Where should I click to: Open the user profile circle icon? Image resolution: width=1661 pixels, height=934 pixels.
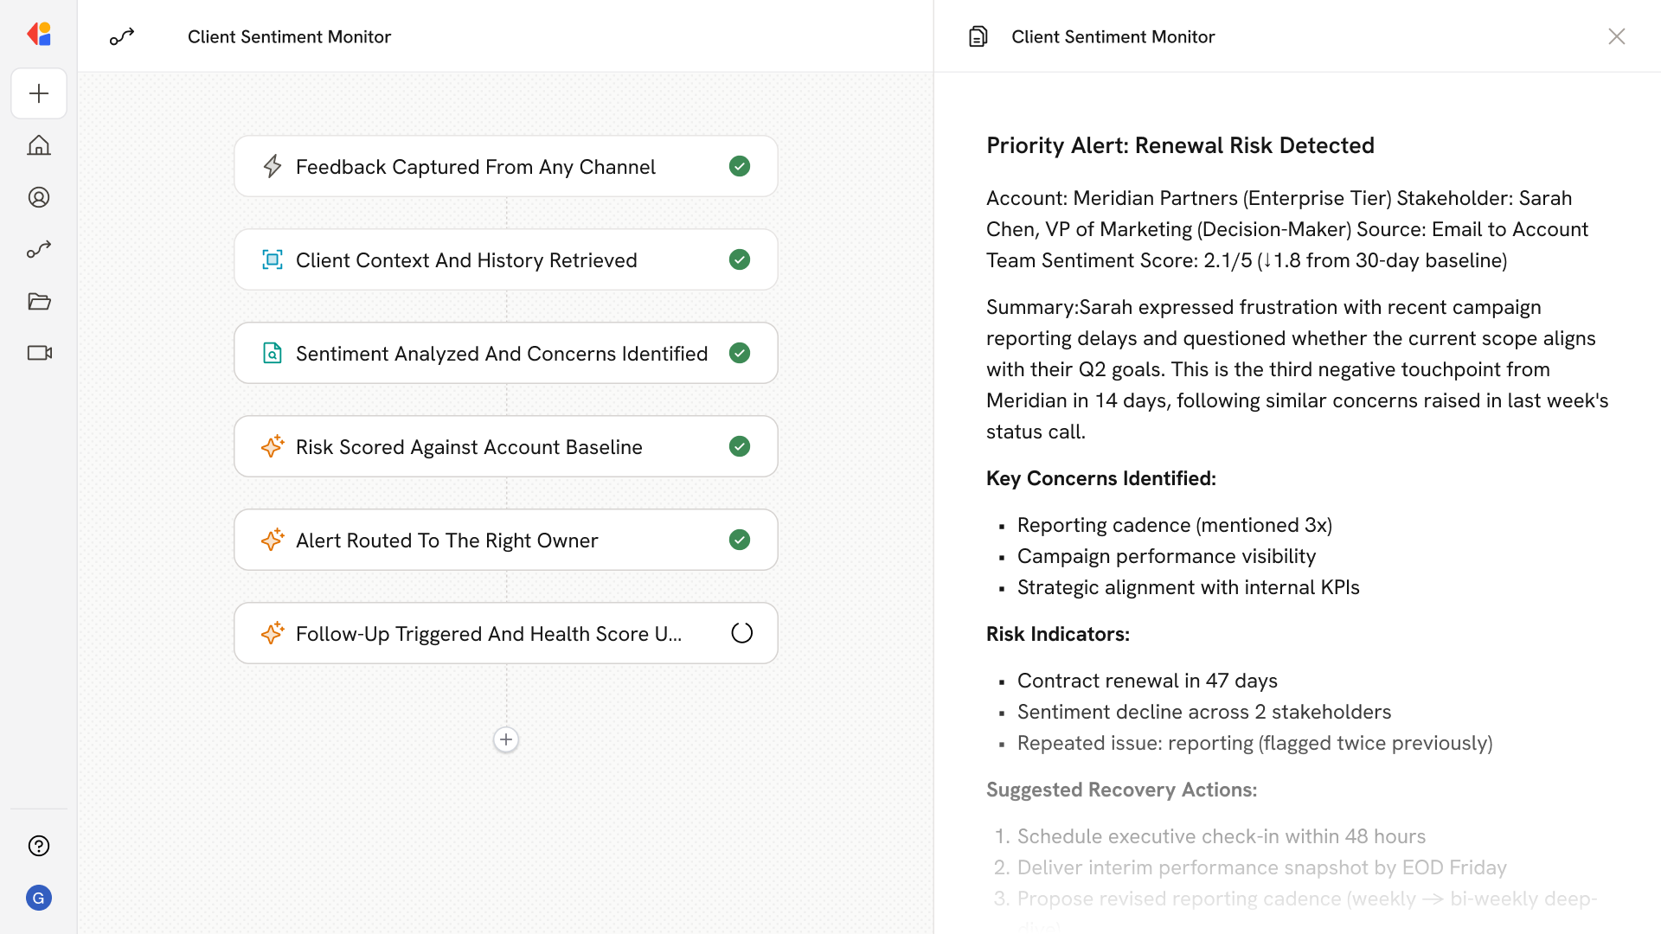click(x=39, y=197)
